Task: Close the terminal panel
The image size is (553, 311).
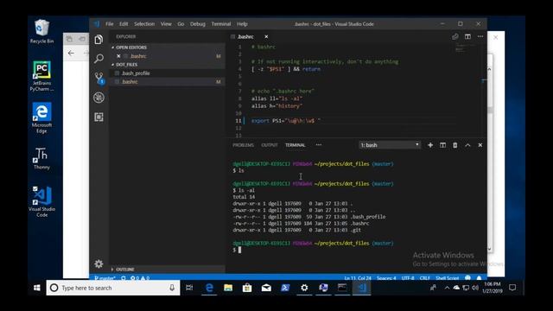Action: point(480,145)
